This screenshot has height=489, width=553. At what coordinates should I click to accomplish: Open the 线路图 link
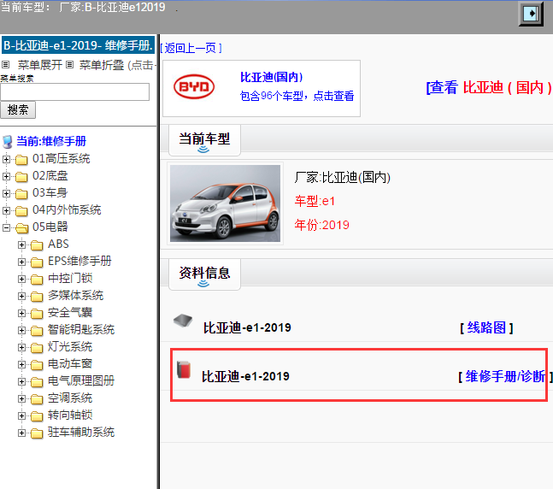[x=486, y=327]
